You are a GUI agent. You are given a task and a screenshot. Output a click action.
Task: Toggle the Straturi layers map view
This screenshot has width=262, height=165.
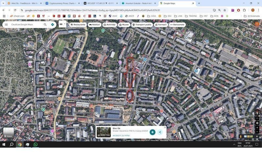click(9, 133)
